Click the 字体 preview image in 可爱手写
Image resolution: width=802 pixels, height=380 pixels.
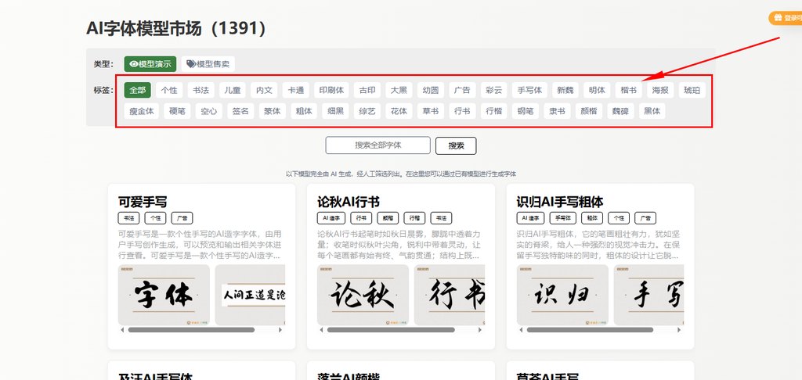tap(164, 295)
